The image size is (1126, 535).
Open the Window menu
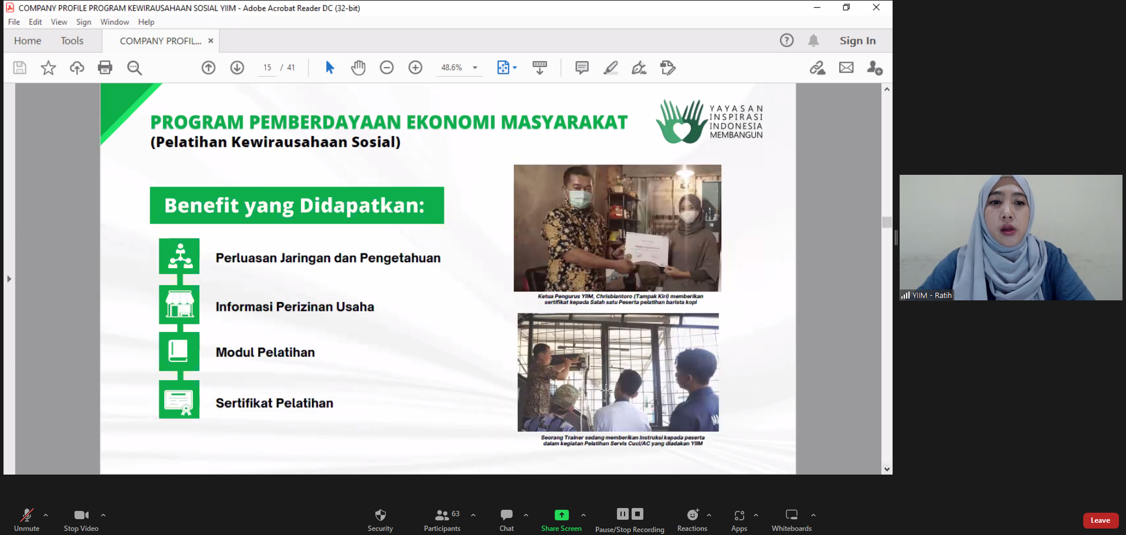tap(114, 22)
